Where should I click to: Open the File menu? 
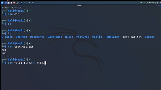tap(3, 8)
